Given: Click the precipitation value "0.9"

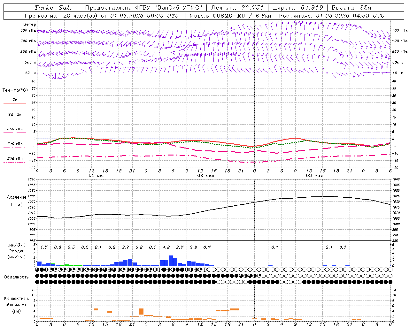Looking at the screenshot, I should 112,247.
